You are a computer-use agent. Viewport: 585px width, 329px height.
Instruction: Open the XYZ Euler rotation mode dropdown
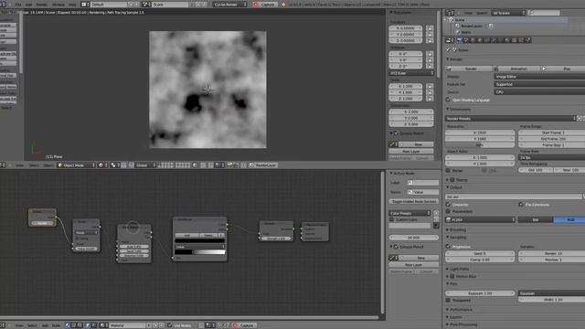[411, 73]
